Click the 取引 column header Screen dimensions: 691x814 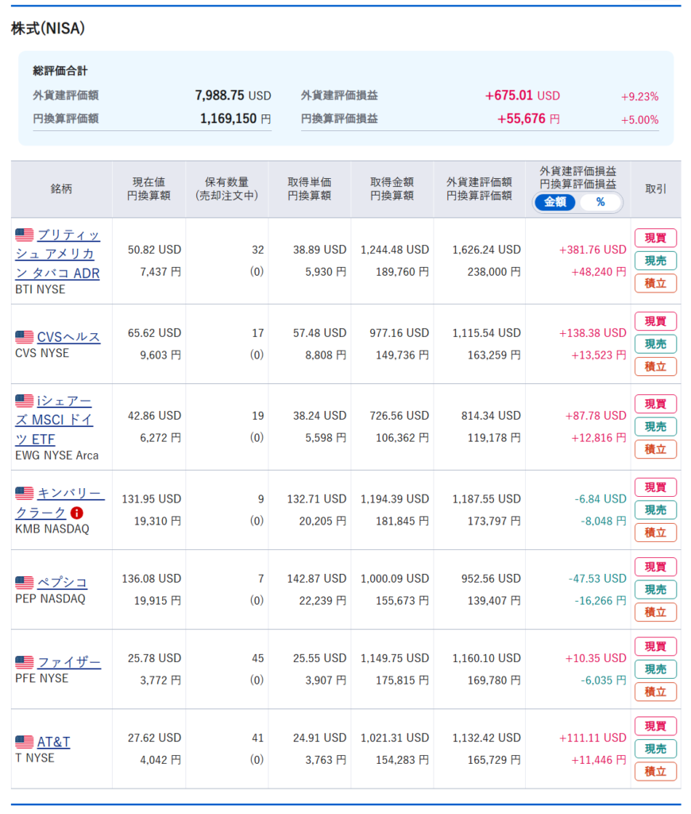click(656, 189)
